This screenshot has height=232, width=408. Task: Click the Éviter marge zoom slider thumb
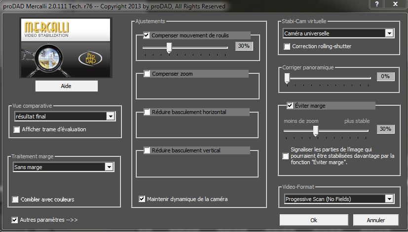point(316,131)
